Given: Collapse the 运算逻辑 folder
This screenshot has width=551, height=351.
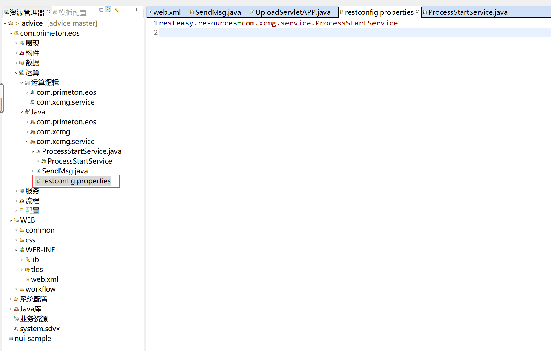Looking at the screenshot, I should pyautogui.click(x=22, y=83).
